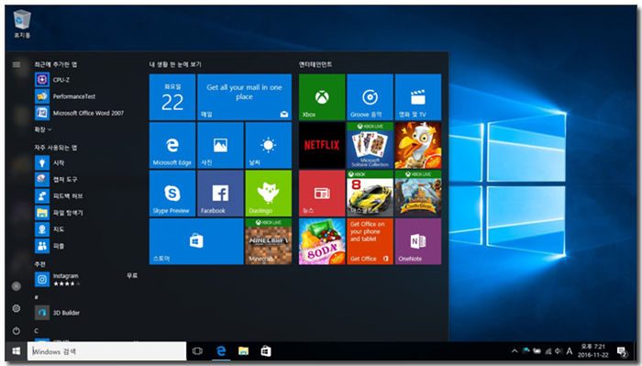Open Task View on the taskbar
Viewport: 642px width, 366px height.
pyautogui.click(x=197, y=351)
